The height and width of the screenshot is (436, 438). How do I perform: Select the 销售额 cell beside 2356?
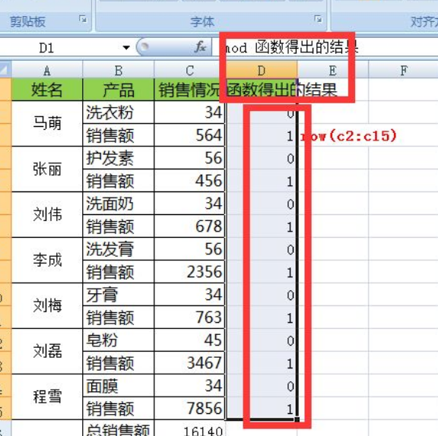click(118, 271)
